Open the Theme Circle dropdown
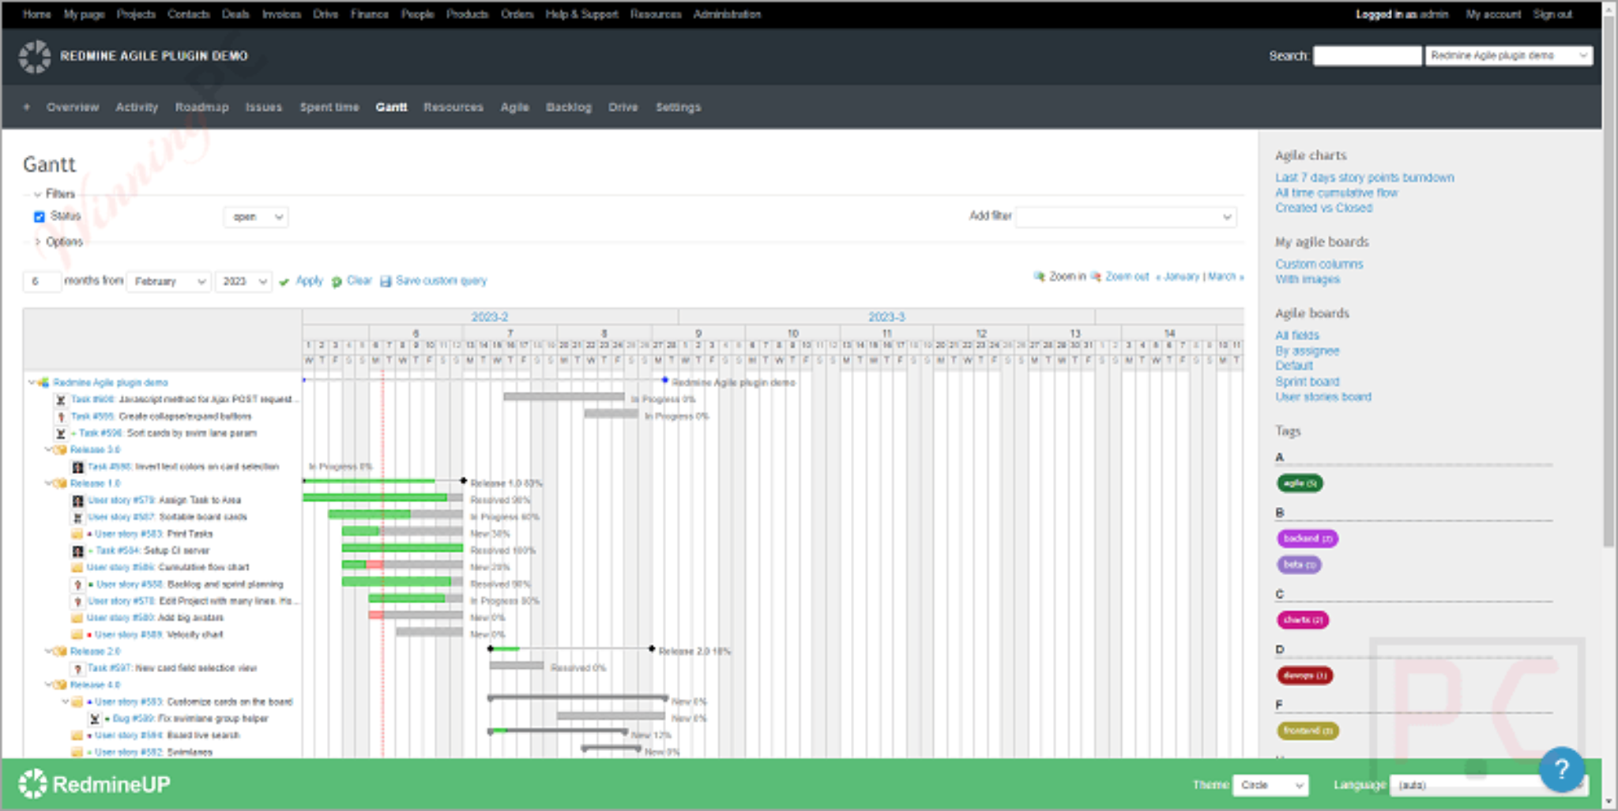 click(1270, 785)
